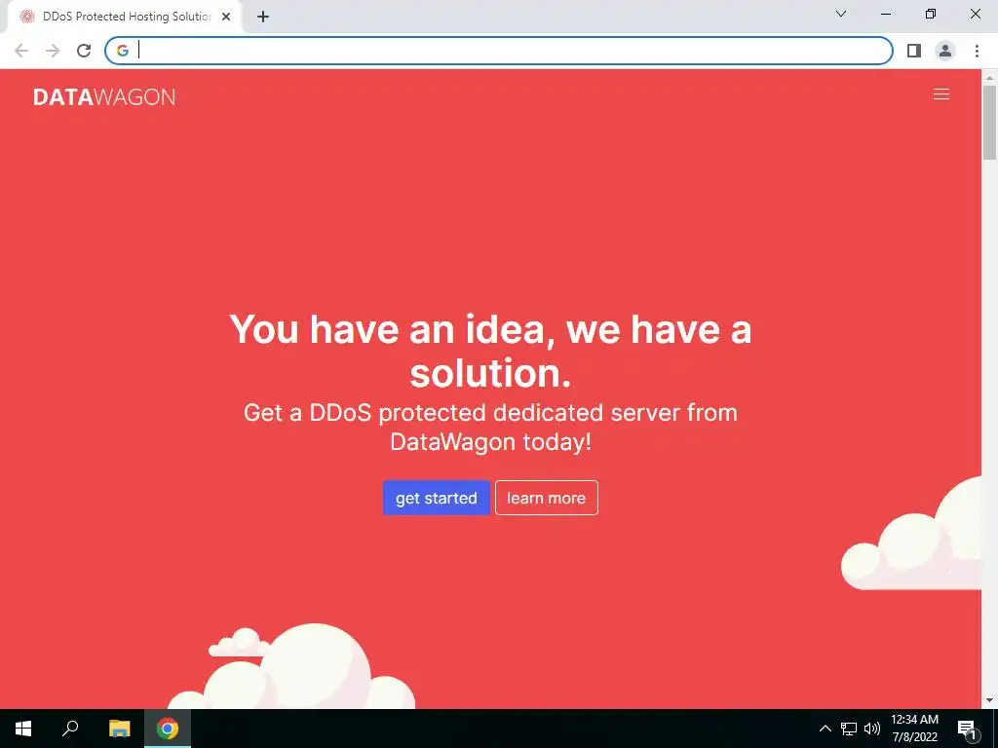Open the taskbar clock and date
Screen dimensions: 998x748
click(914, 729)
